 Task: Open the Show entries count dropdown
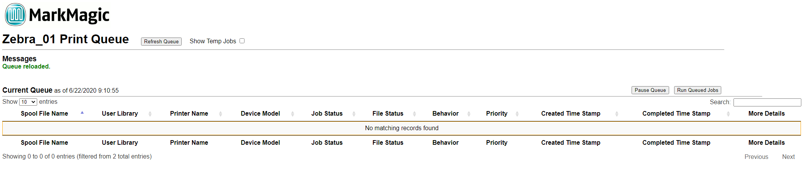point(28,102)
